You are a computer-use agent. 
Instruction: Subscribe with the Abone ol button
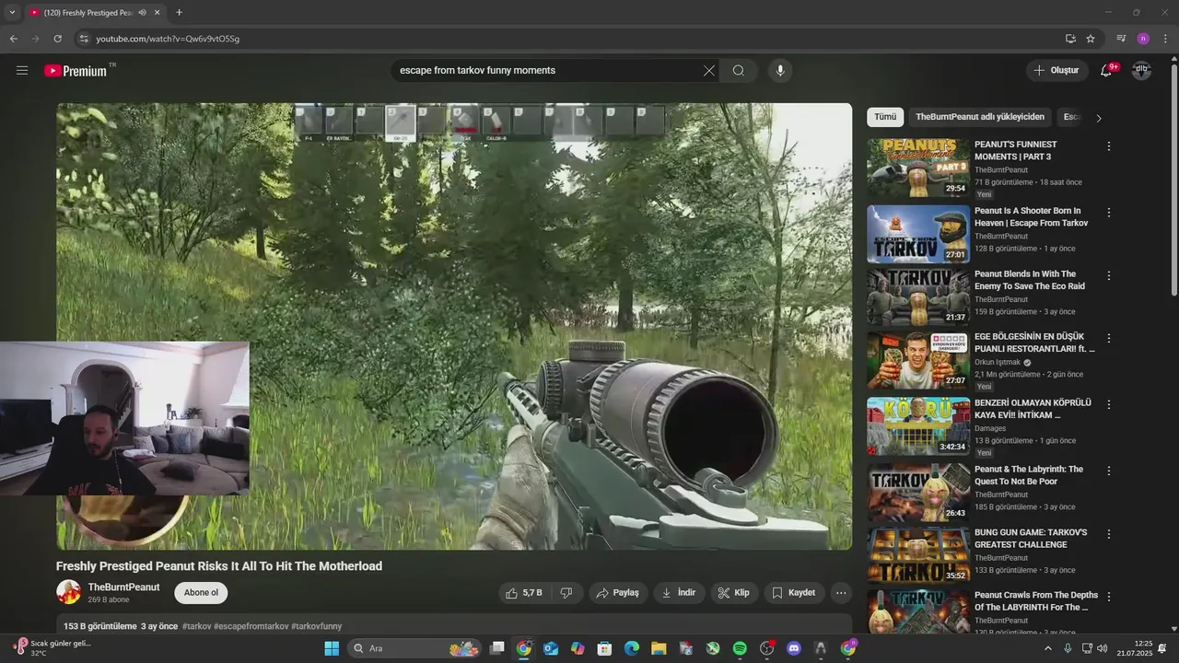pyautogui.click(x=201, y=593)
